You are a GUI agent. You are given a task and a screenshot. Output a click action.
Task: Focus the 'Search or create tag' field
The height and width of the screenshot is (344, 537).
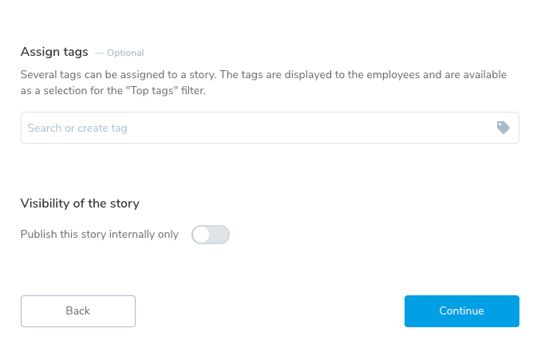coord(255,128)
